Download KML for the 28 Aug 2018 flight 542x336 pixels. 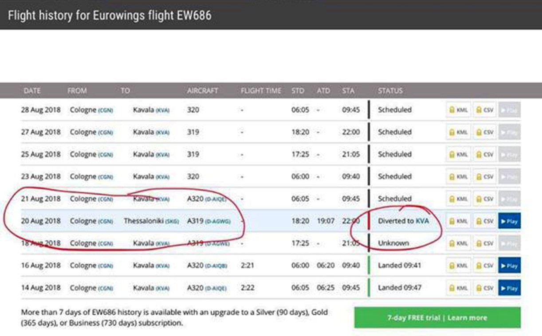pyautogui.click(x=458, y=110)
